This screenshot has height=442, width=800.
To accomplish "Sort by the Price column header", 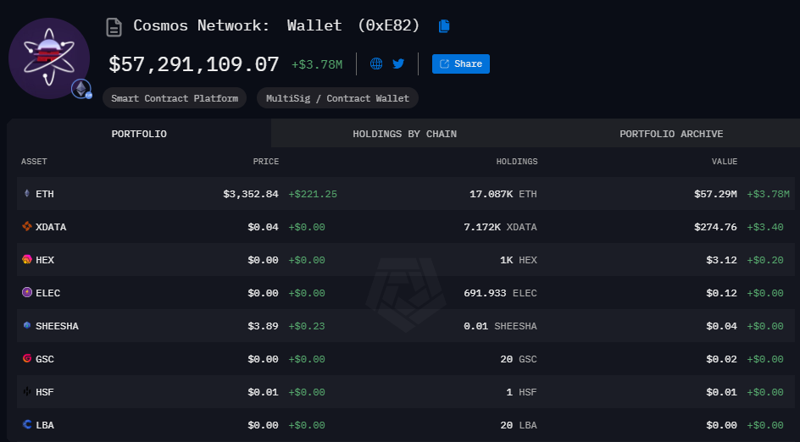I will 265,162.
